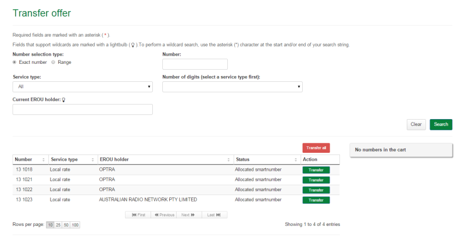Image resolution: width=465 pixels, height=241 pixels.
Task: Click the Clear button
Action: (416, 124)
